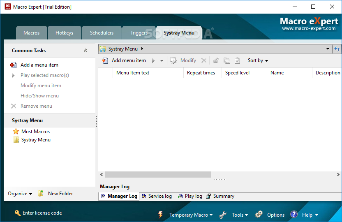
Task: Click the scroll left arrow
Action: coord(102,174)
